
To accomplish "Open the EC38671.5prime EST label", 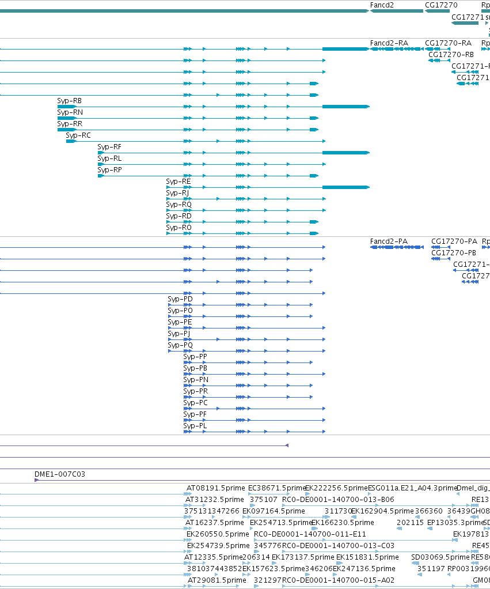I will [x=276, y=488].
